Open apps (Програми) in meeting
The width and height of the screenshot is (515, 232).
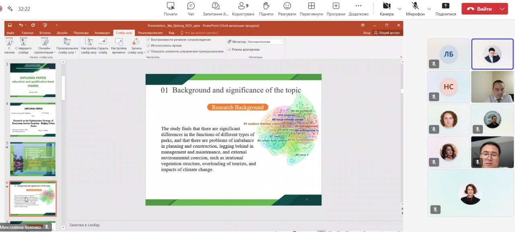pos(336,8)
